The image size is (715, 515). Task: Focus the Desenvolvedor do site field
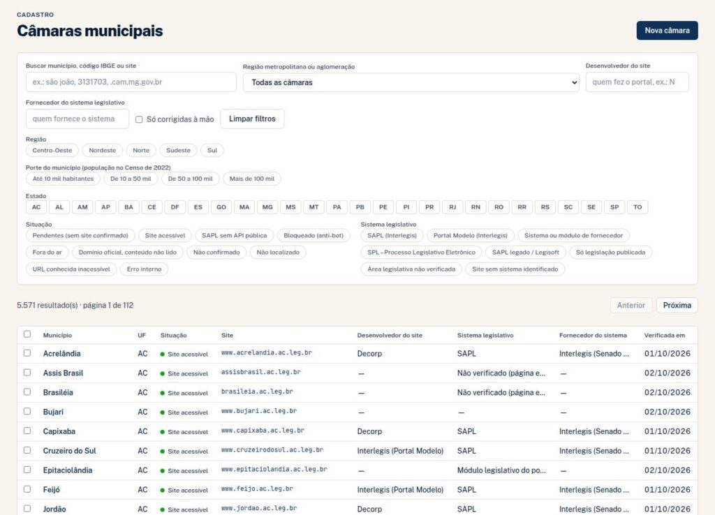(x=637, y=82)
